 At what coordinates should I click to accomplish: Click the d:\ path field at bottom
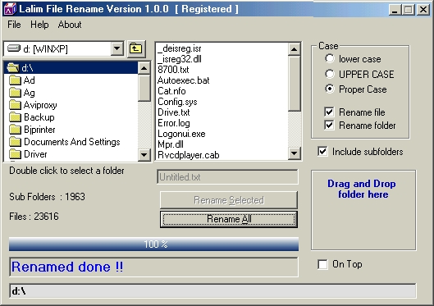coord(212,291)
